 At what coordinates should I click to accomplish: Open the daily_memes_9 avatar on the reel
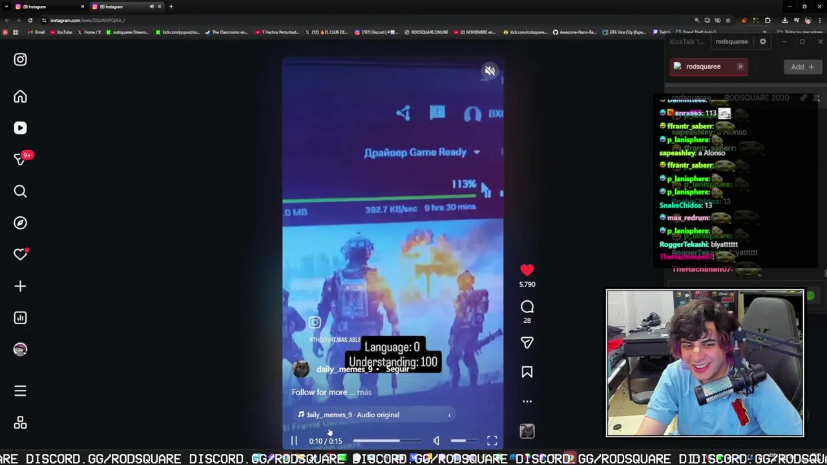tap(301, 369)
